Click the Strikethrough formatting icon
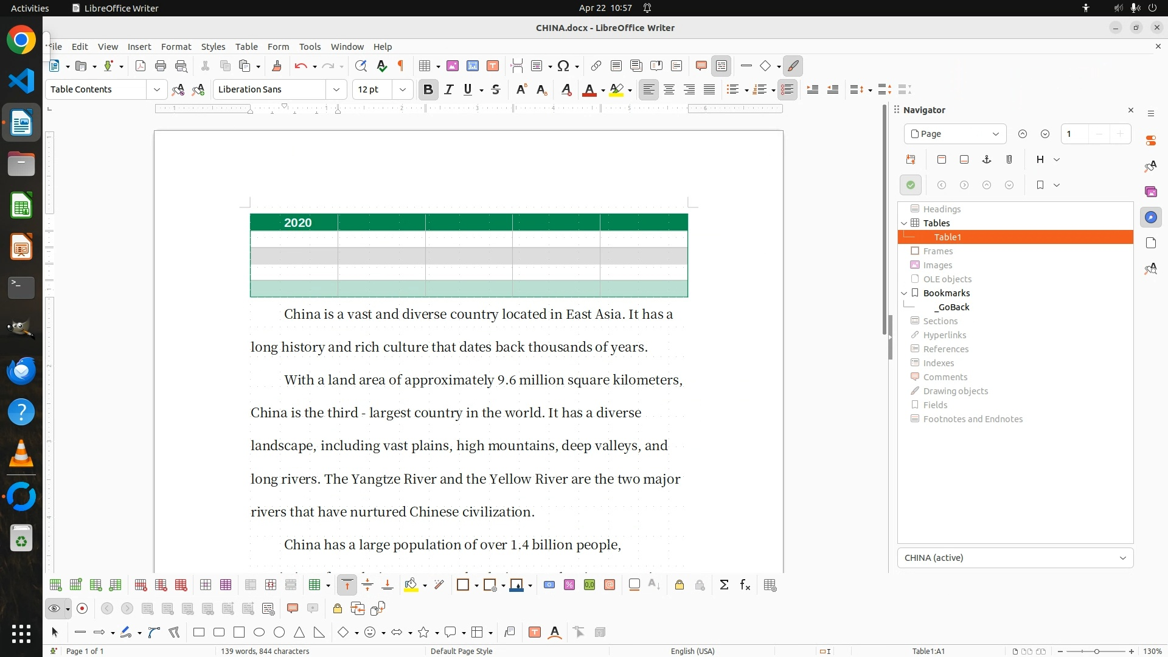Image resolution: width=1168 pixels, height=657 pixels. tap(496, 90)
